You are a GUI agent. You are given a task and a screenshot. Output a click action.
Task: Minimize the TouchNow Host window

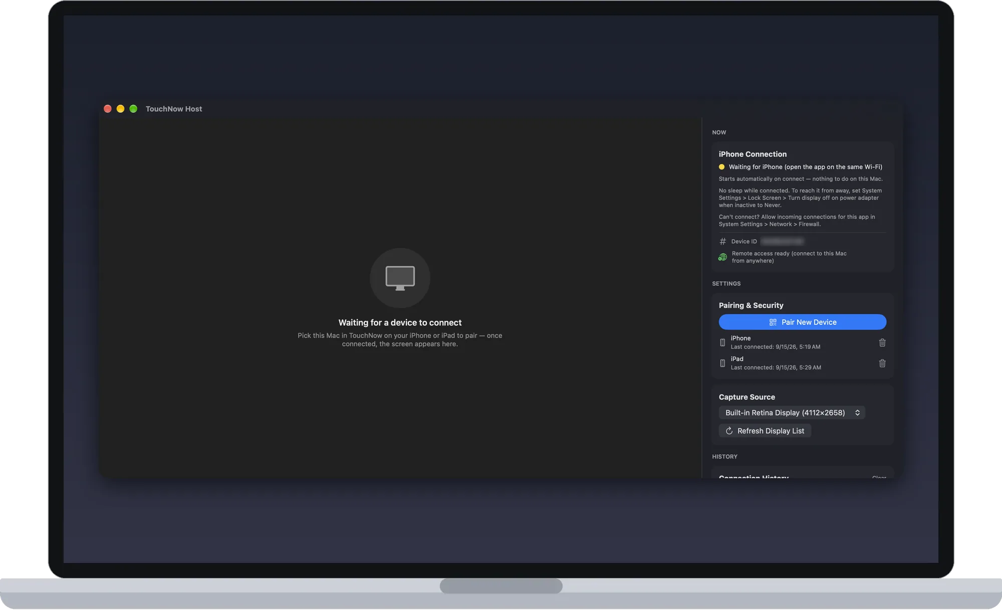[120, 109]
